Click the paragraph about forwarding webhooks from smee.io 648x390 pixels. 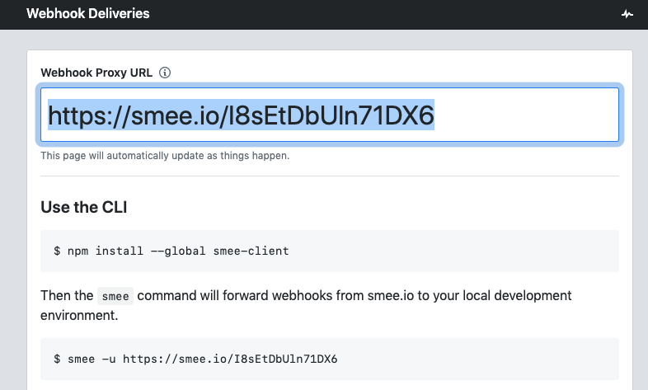[306, 305]
